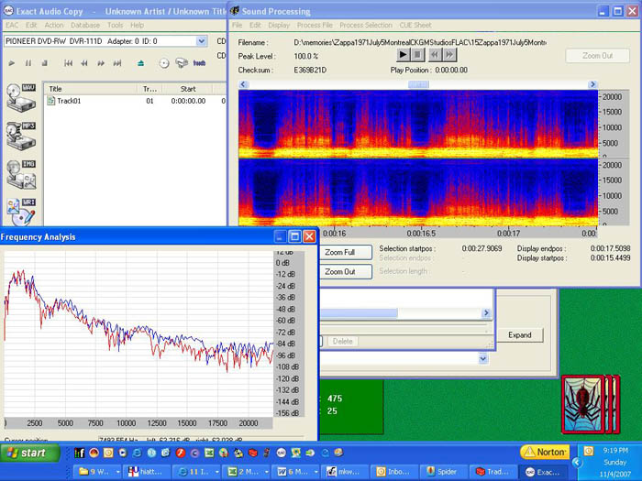Pause CD playback in Exact Audio Copy
Image resolution: width=642 pixels, height=481 pixels.
coord(28,63)
